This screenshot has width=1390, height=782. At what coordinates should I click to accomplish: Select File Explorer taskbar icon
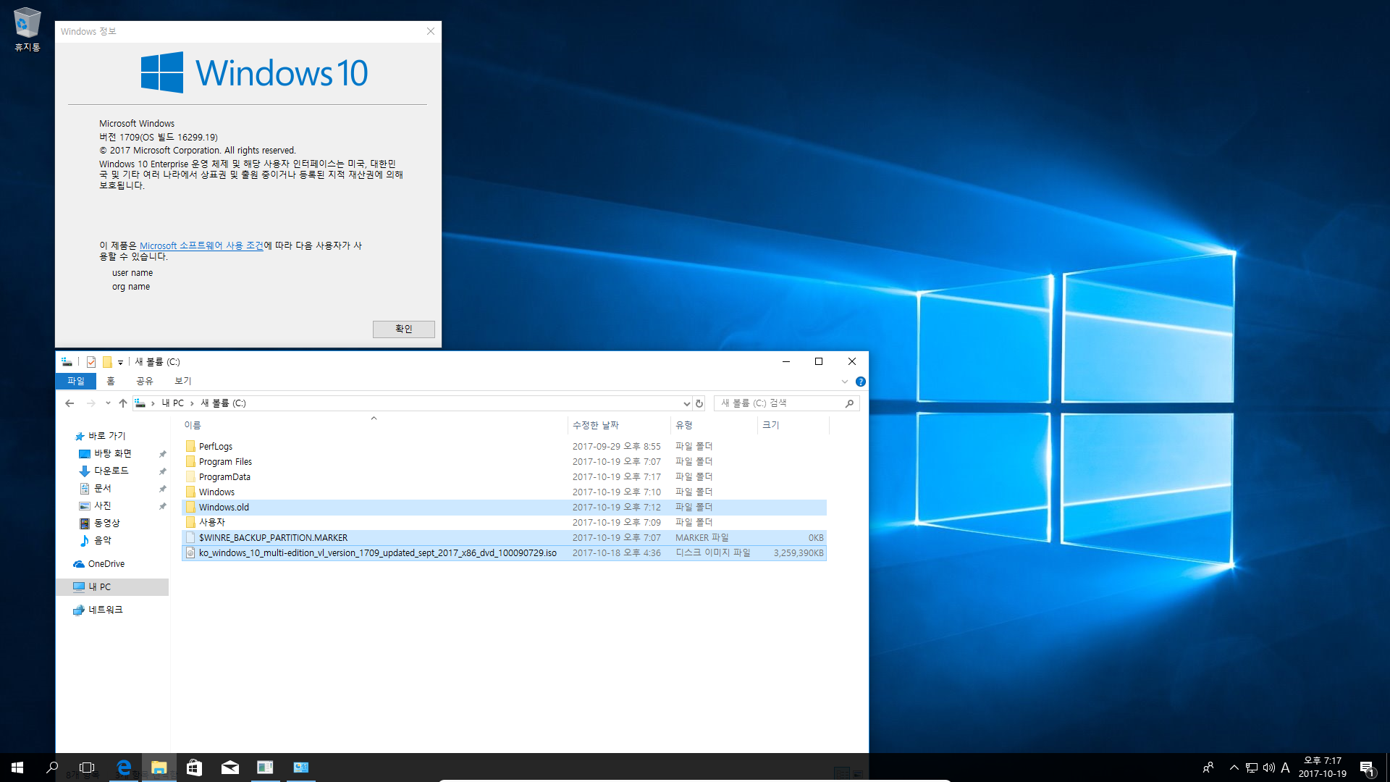pos(159,768)
